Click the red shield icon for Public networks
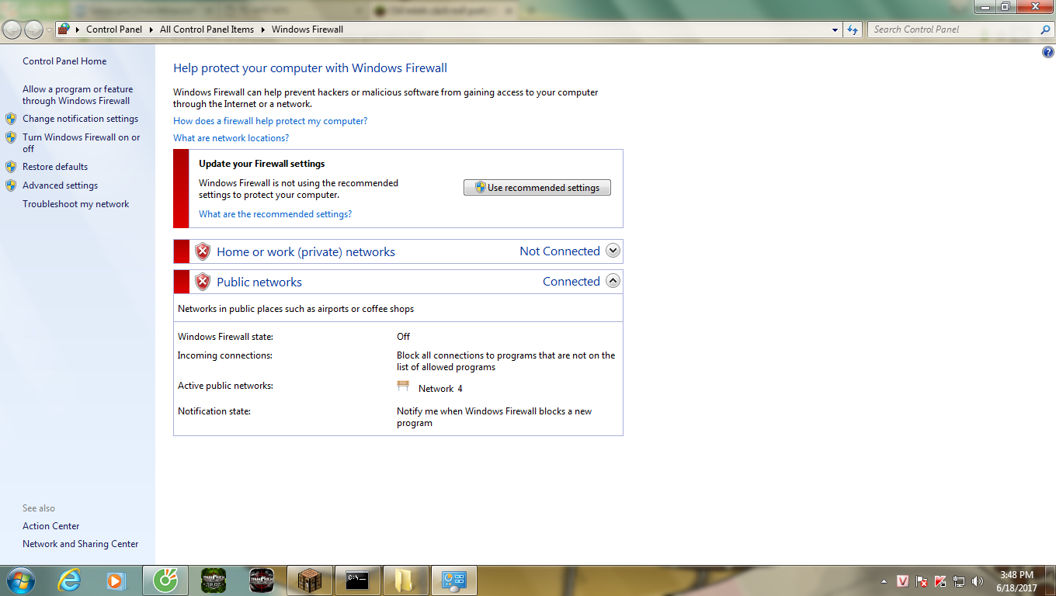The image size is (1056, 596). coord(203,282)
